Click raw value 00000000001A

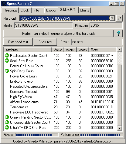(102, 56)
